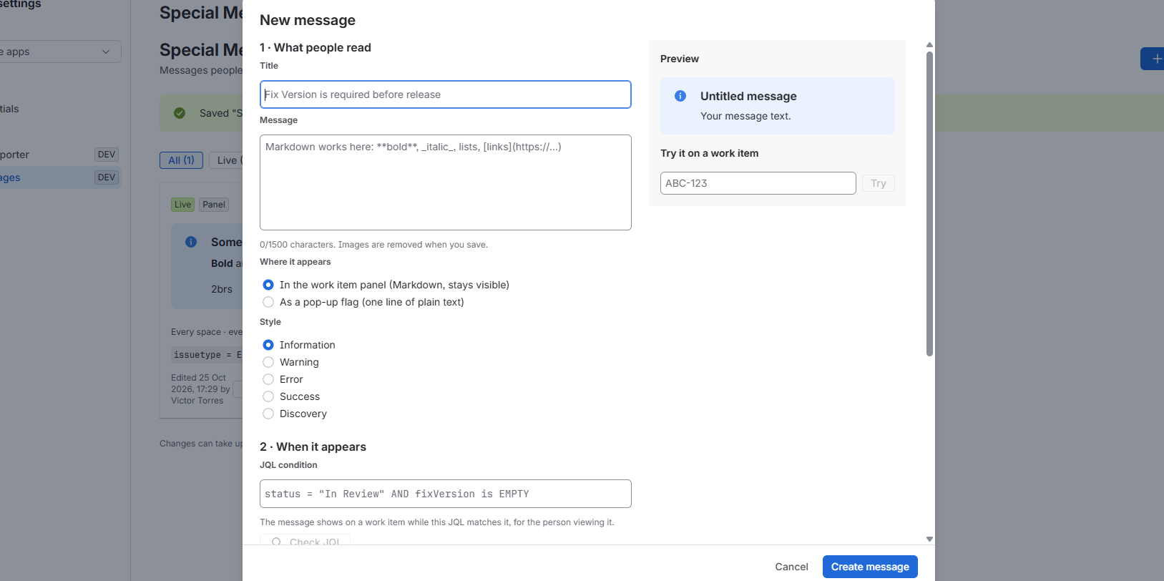1164x581 pixels.
Task: Click 'Victor Torres' editor name
Action: tap(197, 401)
